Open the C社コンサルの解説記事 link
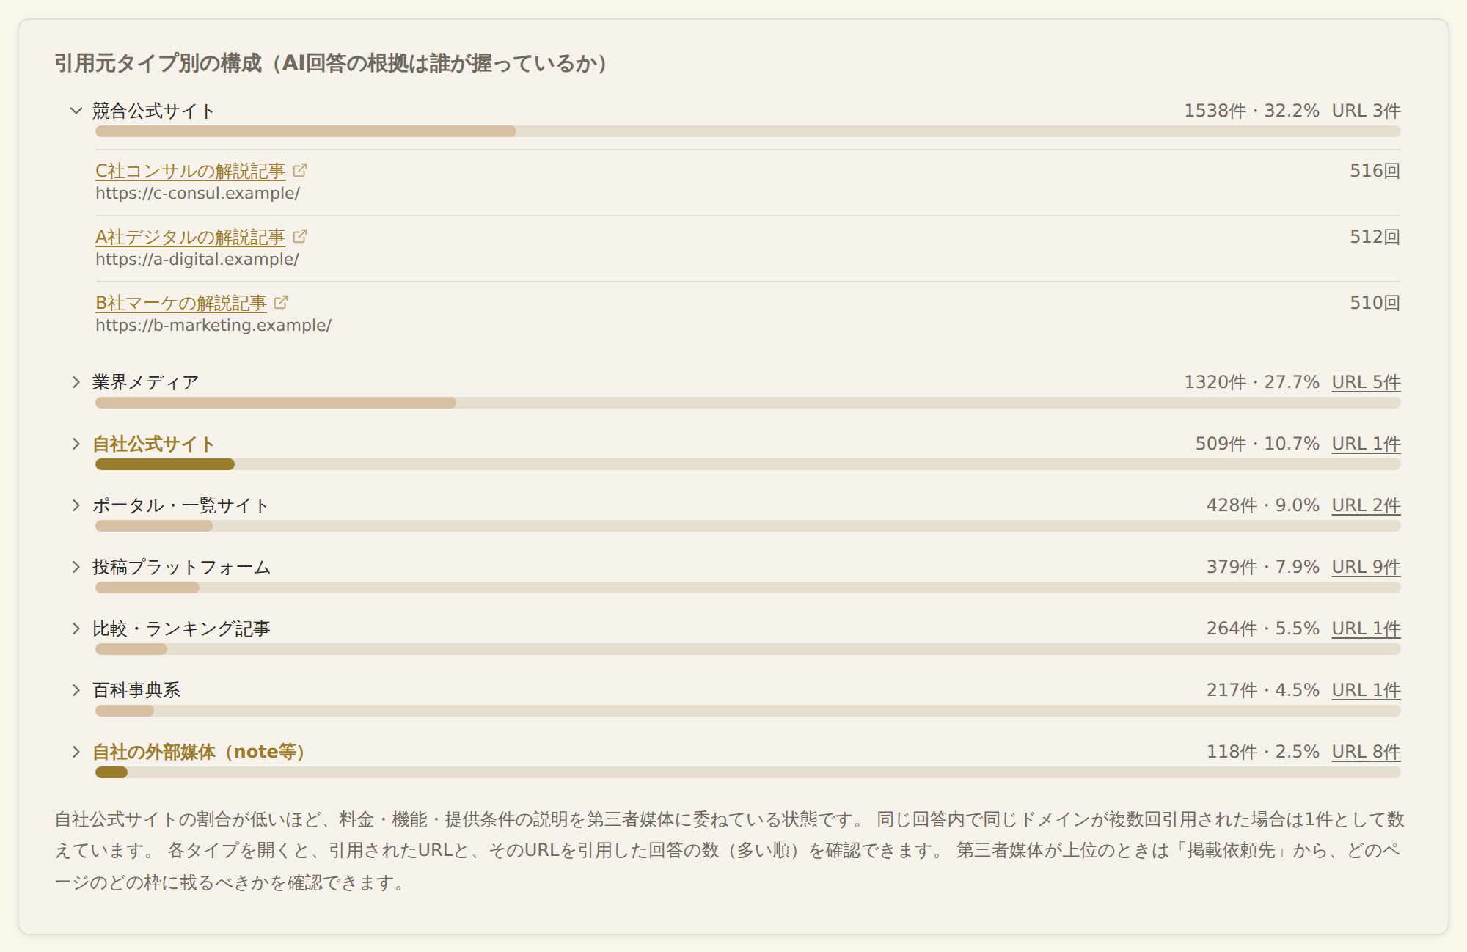 pos(190,171)
